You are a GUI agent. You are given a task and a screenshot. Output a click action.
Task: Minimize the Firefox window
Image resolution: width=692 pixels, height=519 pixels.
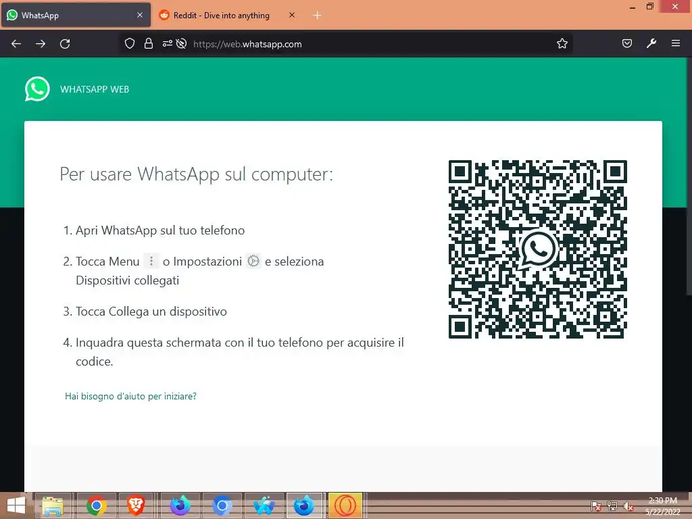click(x=633, y=7)
